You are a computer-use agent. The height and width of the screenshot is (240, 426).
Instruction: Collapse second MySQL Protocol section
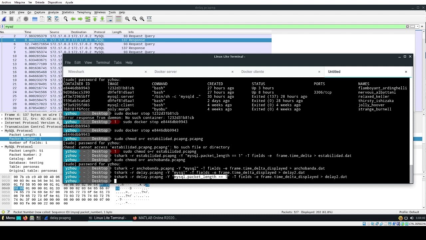pyautogui.click(x=2, y=147)
